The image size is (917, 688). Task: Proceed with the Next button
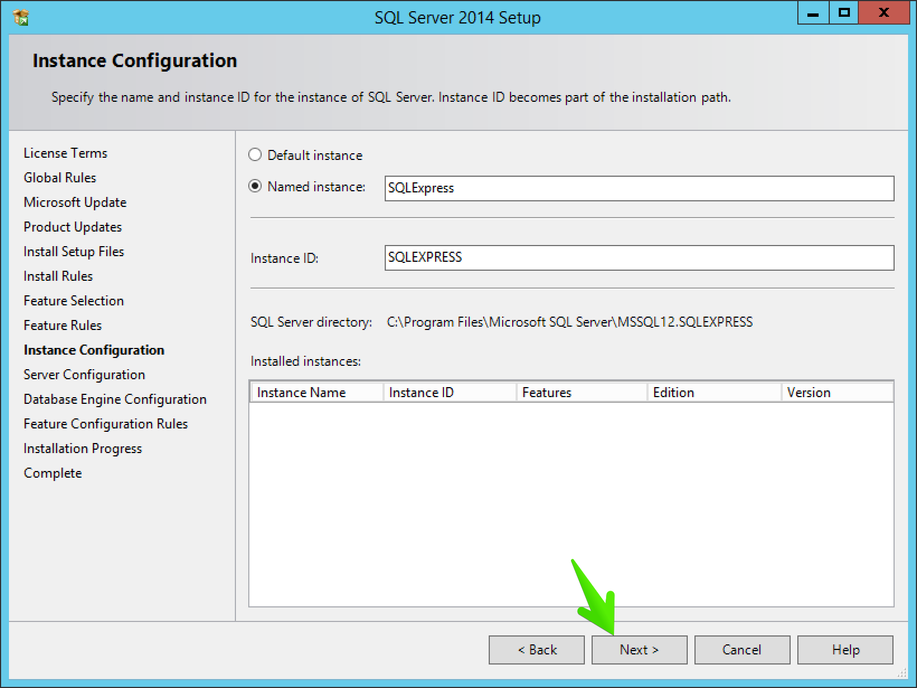point(640,650)
